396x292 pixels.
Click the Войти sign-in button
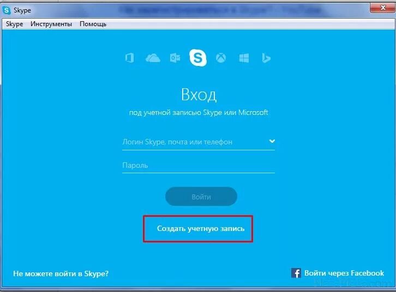pos(201,197)
